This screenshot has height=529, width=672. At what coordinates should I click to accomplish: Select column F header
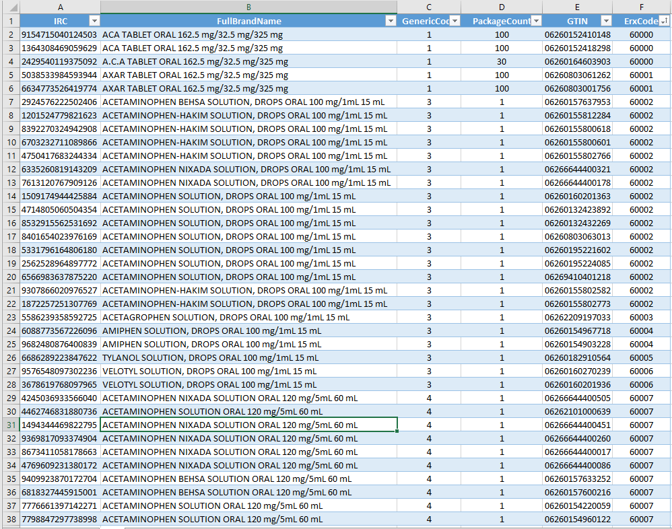pyautogui.click(x=642, y=7)
